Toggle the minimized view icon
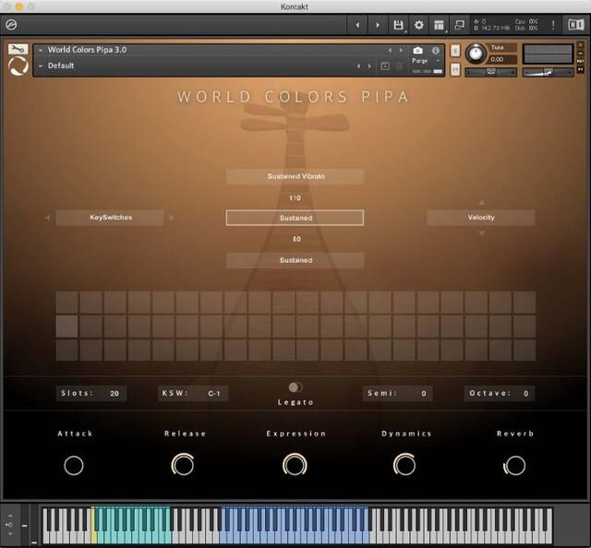The height and width of the screenshot is (548, 591). click(x=460, y=25)
